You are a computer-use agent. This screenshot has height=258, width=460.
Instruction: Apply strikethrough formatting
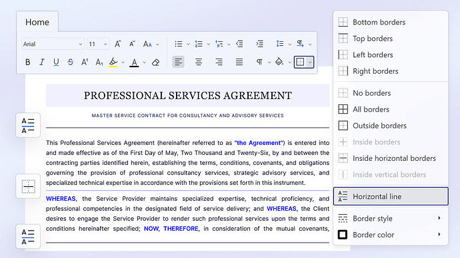pos(71,62)
